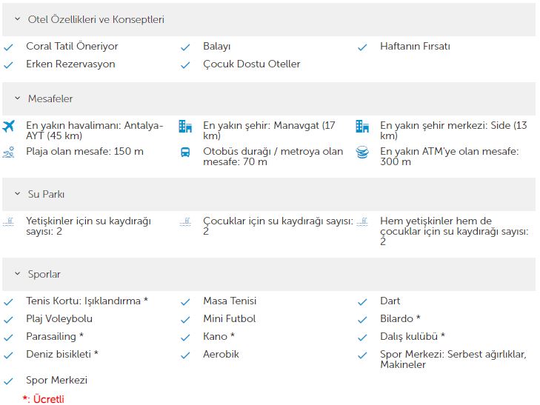Collapse the Otel Özellikleri ve Konseptleri section
The image size is (540, 405).
pos(18,19)
